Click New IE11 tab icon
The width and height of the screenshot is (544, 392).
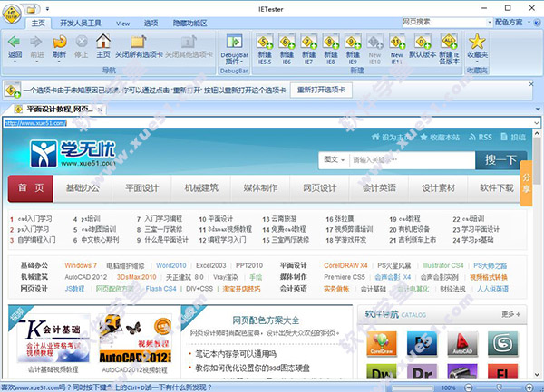click(397, 42)
